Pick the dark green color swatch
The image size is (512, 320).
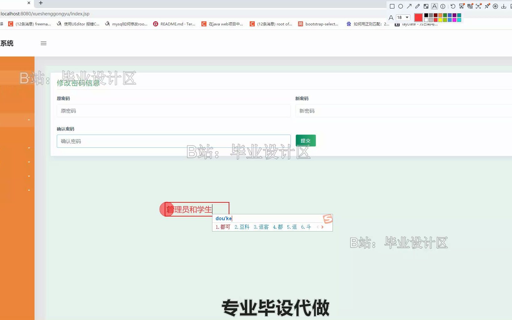pyautogui.click(x=445, y=15)
